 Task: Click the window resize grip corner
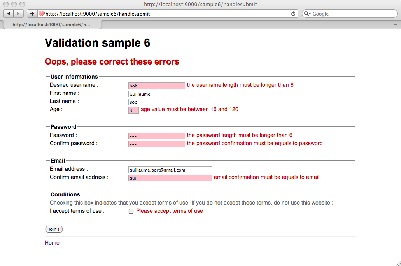pyautogui.click(x=398, y=263)
